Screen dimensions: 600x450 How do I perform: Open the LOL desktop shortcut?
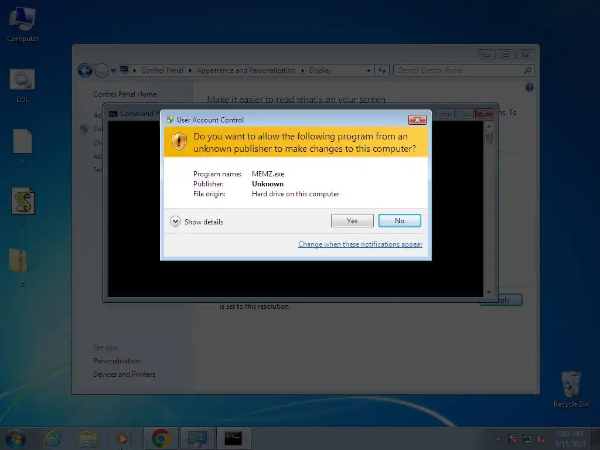pos(22,86)
